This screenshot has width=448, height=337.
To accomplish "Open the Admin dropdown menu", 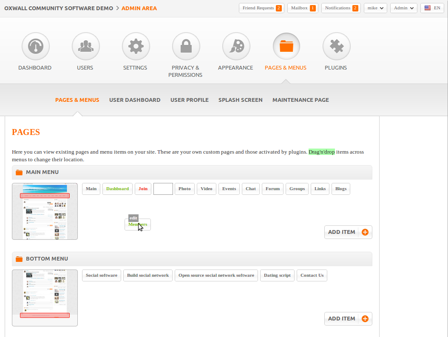I will tap(403, 8).
